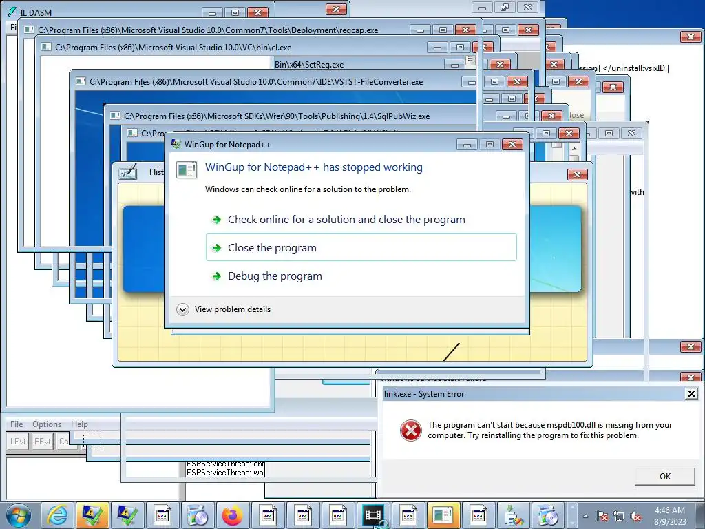Minimize the reqcap.exe console window

(x=420, y=30)
